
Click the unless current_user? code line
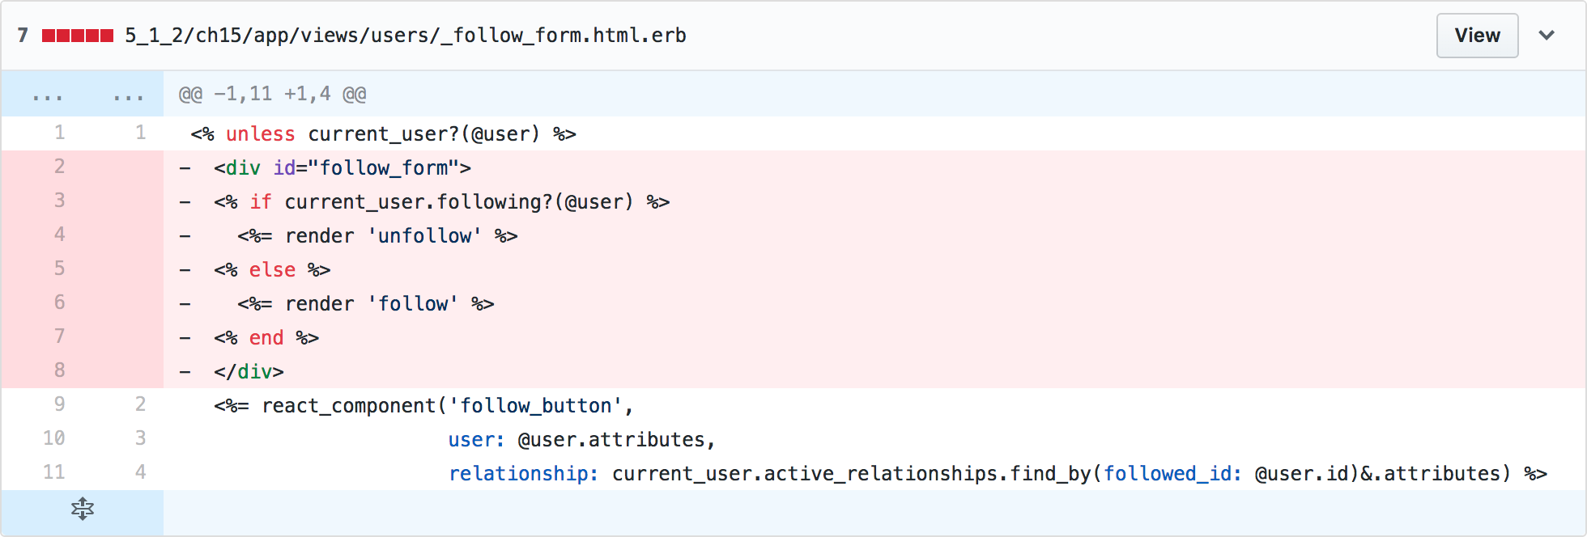coord(874,133)
